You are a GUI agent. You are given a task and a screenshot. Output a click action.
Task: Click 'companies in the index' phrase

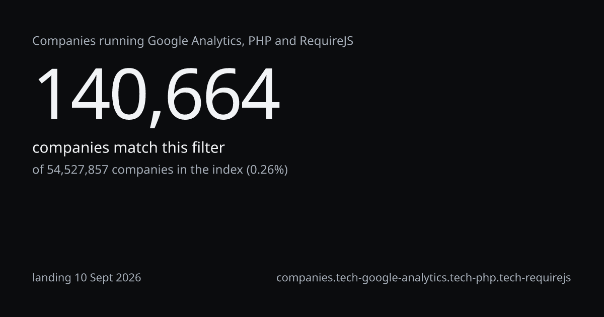pos(177,170)
